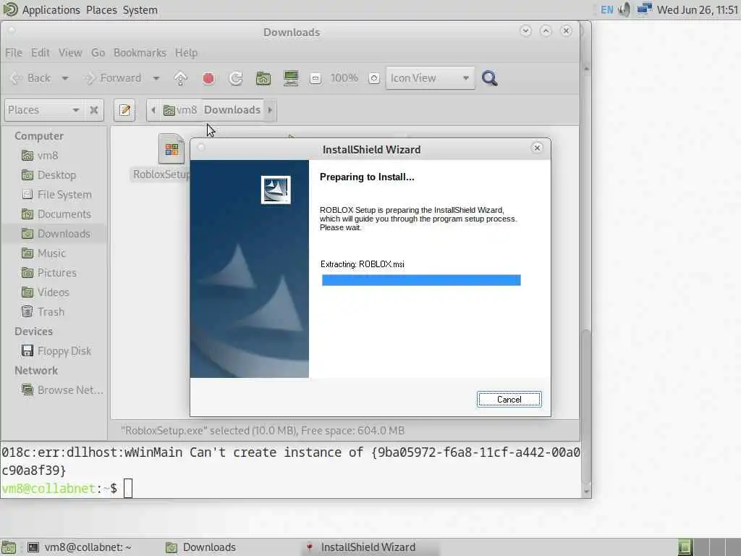Screen dimensions: 741x556
Task: Open the Icon View dropdown
Action: click(x=430, y=78)
